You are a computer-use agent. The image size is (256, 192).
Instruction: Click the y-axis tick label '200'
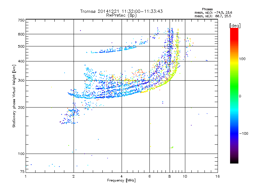pyautogui.click(x=21, y=108)
